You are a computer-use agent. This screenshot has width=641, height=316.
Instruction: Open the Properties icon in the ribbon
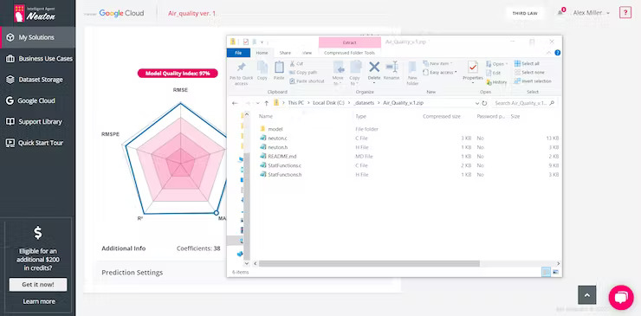(473, 67)
